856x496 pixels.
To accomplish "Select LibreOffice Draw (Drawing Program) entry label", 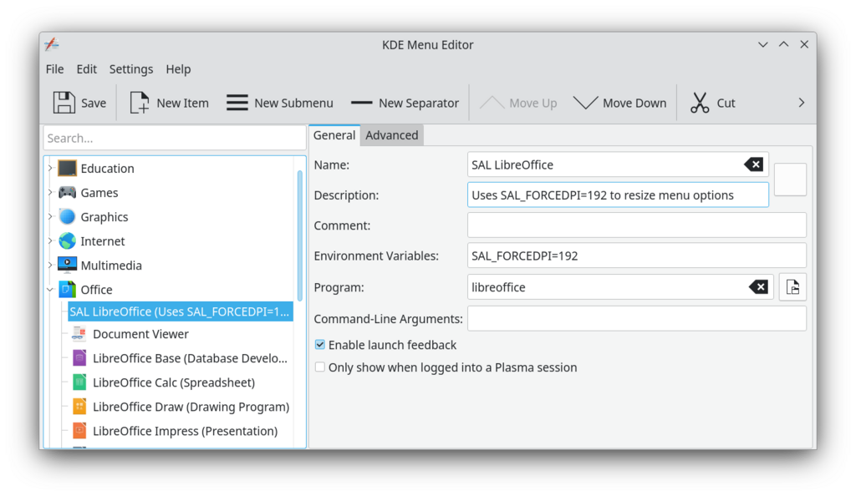I will click(191, 407).
